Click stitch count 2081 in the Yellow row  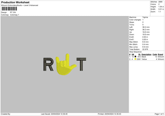(x=139, y=59)
